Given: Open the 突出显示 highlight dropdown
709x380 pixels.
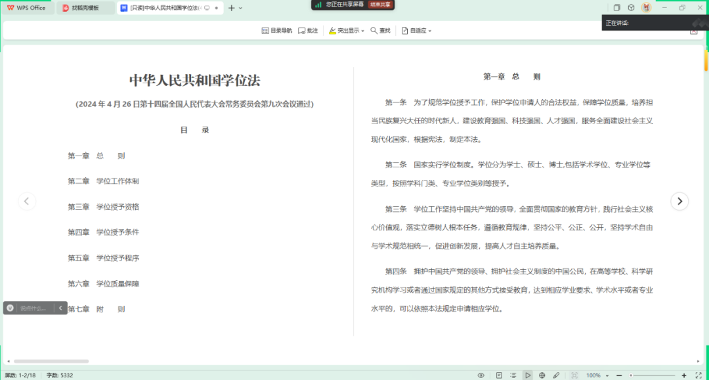Looking at the screenshot, I should point(347,31).
